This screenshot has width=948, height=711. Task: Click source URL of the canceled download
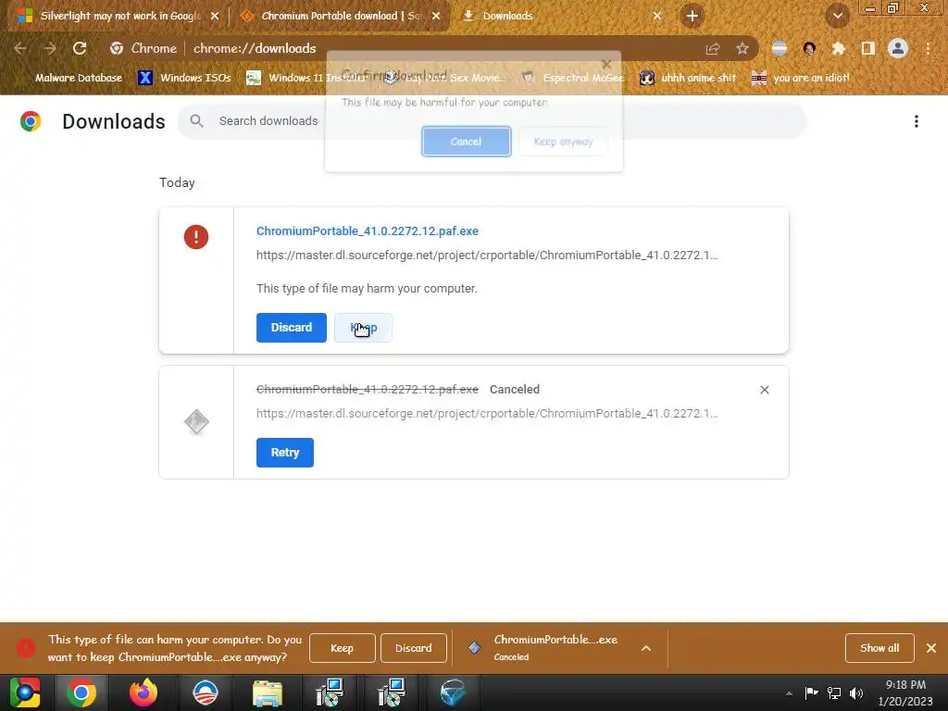tap(487, 414)
